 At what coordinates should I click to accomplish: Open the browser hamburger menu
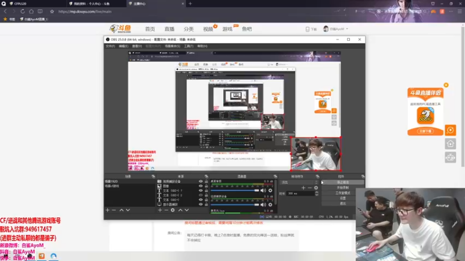tap(459, 11)
